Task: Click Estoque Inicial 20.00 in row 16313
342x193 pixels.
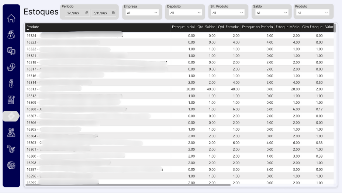Action: 190,89
